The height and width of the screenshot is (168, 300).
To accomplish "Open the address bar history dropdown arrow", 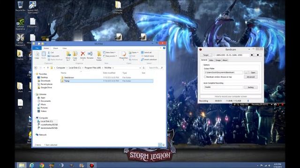I will [x=141, y=68].
